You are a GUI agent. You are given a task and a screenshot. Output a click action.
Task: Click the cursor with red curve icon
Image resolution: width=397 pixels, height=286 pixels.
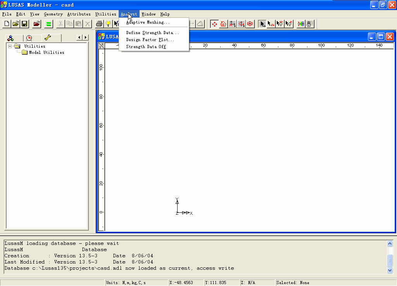[x=271, y=24]
